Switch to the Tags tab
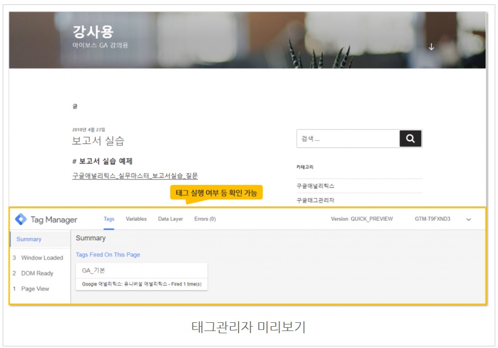The height and width of the screenshot is (348, 498). [x=109, y=219]
